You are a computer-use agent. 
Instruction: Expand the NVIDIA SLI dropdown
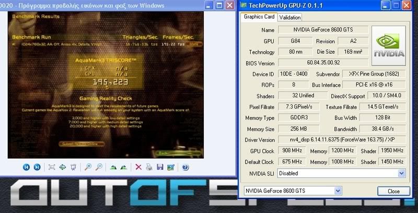pyautogui.click(x=402, y=173)
